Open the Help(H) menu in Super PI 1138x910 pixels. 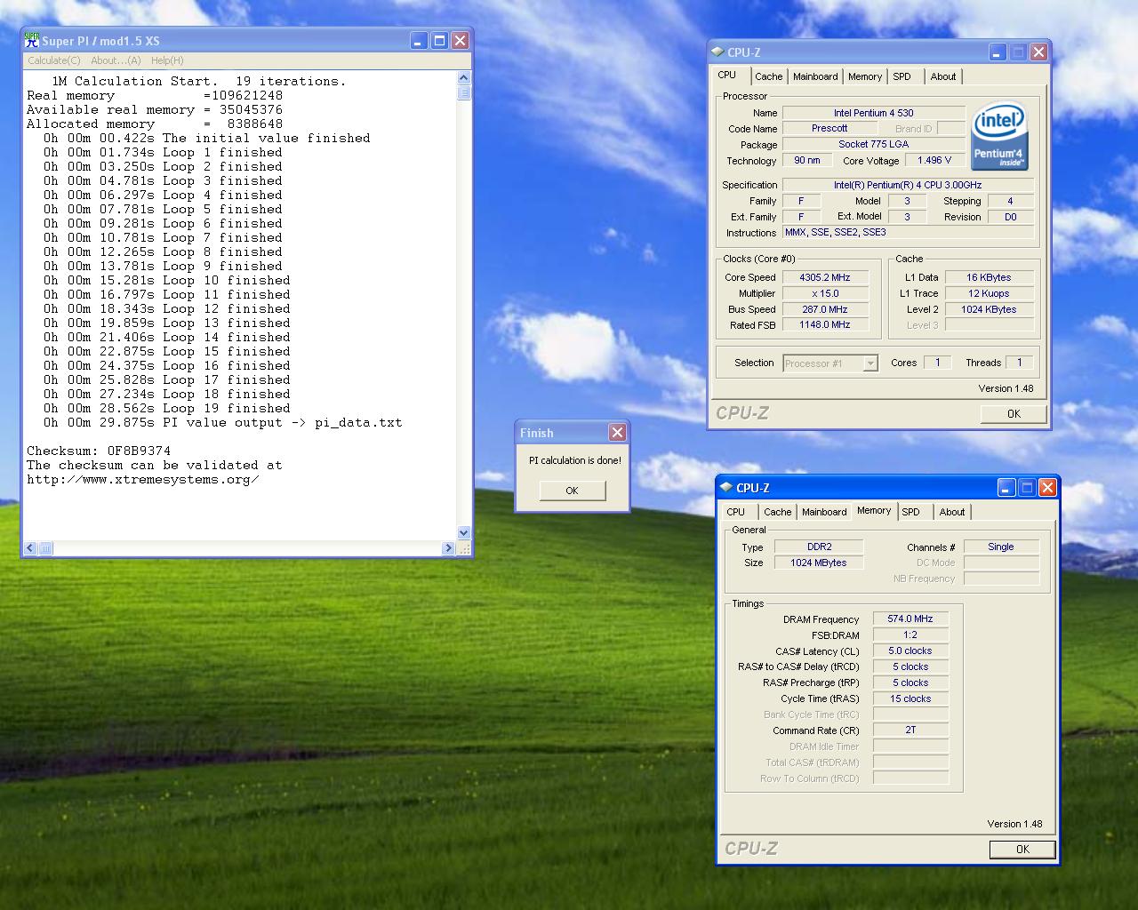(x=167, y=60)
